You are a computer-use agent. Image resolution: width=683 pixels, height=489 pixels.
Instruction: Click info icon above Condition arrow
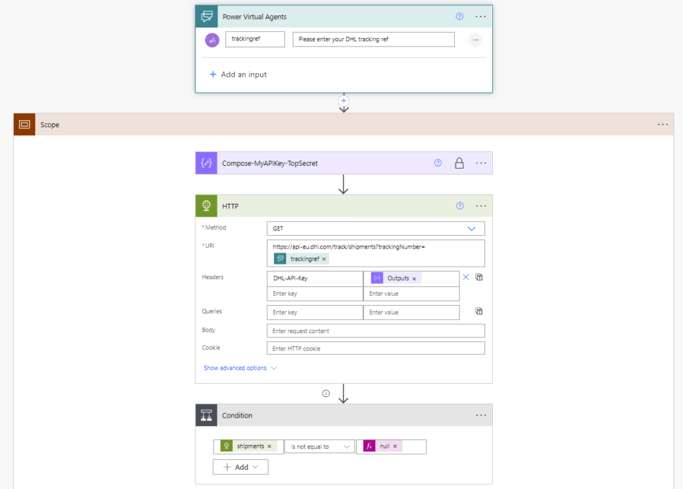click(326, 393)
